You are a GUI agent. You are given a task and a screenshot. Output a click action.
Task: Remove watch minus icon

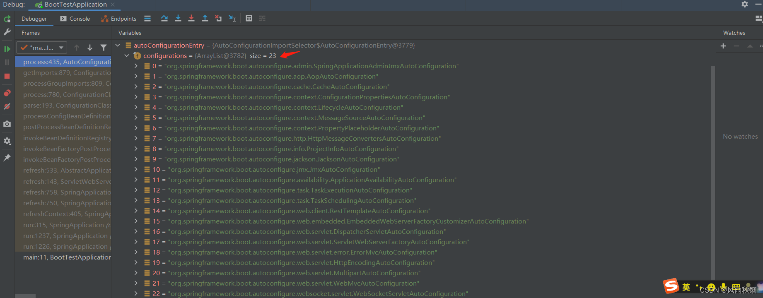[x=736, y=46]
